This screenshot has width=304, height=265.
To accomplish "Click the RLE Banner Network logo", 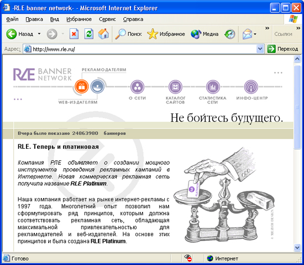I will (43, 74).
